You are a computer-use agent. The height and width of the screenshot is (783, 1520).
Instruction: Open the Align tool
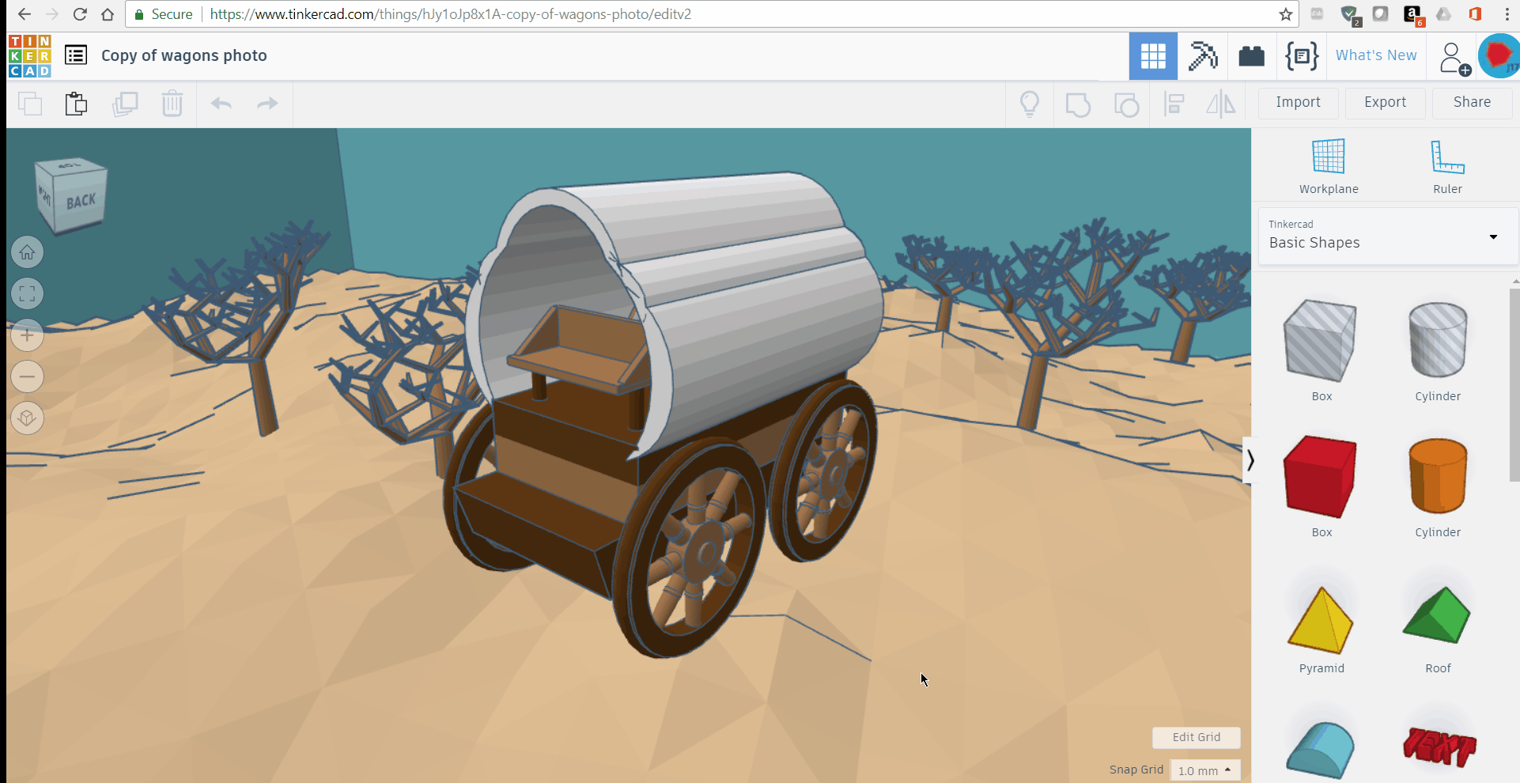(1174, 104)
